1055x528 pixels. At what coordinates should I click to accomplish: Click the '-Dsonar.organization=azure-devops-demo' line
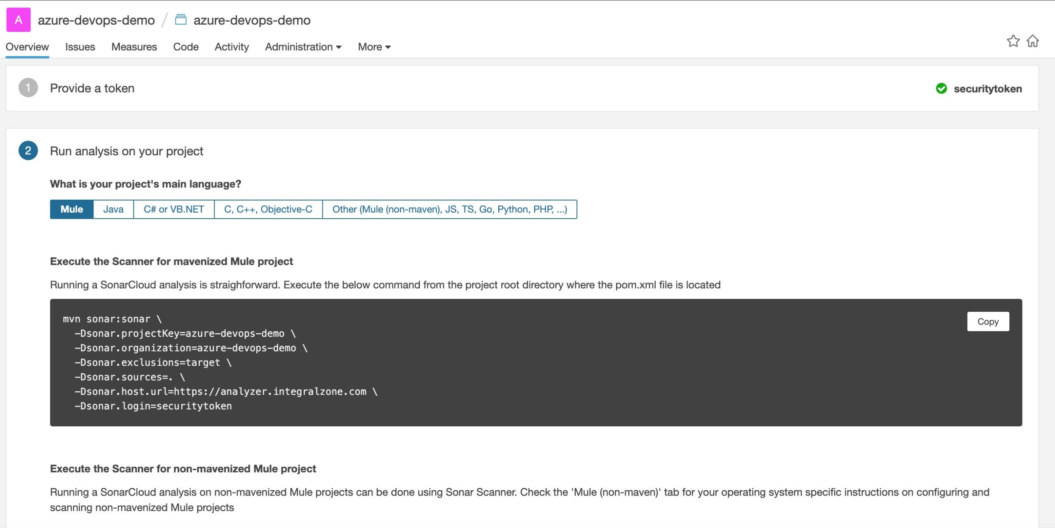(191, 348)
